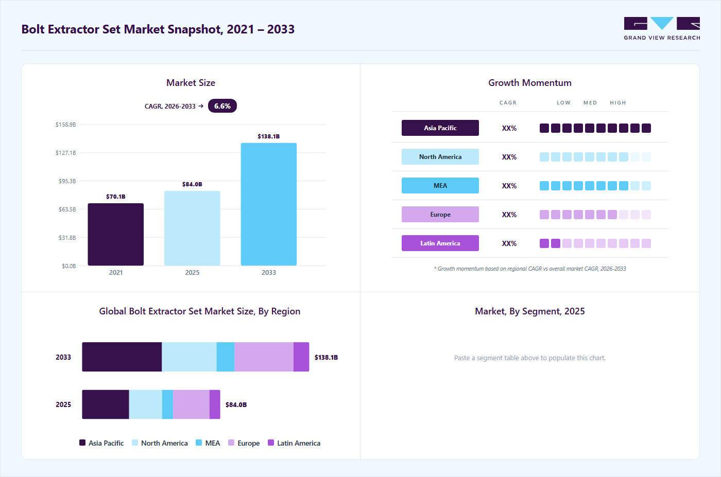
Task: Click the 'Global Bolt Extractor Set Market Size, By Region' title
Action: tap(200, 311)
